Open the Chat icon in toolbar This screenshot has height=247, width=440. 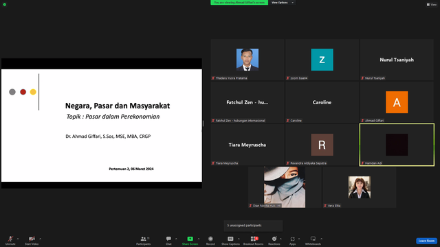pos(168,240)
